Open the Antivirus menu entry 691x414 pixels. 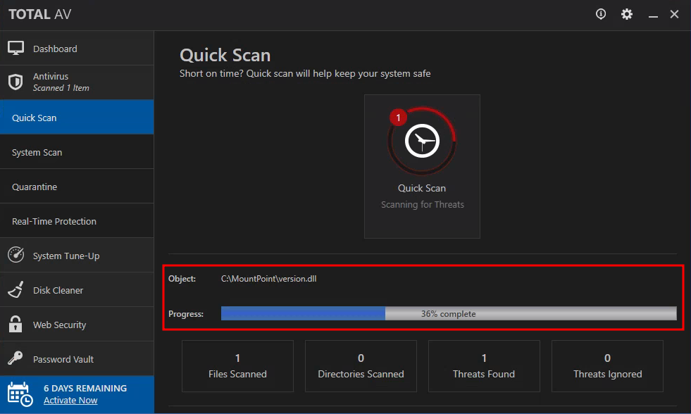tap(77, 82)
